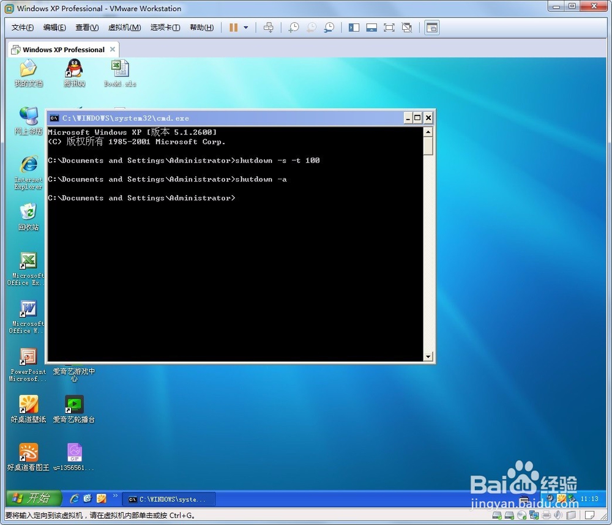Launch Internet Explorer from the quick launch bar
The height and width of the screenshot is (525, 612).
click(74, 499)
